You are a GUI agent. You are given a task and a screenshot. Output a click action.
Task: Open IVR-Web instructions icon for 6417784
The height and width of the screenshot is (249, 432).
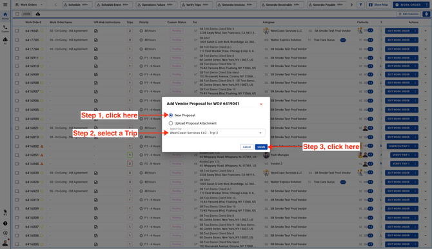pyautogui.click(x=96, y=49)
